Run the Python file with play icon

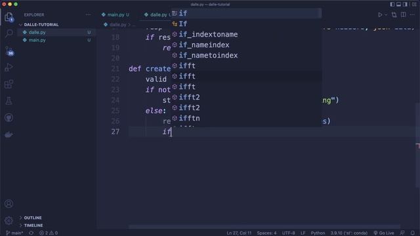coord(380,14)
